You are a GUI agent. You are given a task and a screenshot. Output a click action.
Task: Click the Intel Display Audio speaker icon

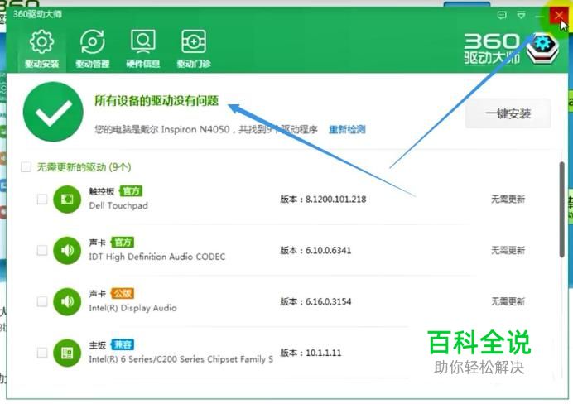pyautogui.click(x=67, y=301)
